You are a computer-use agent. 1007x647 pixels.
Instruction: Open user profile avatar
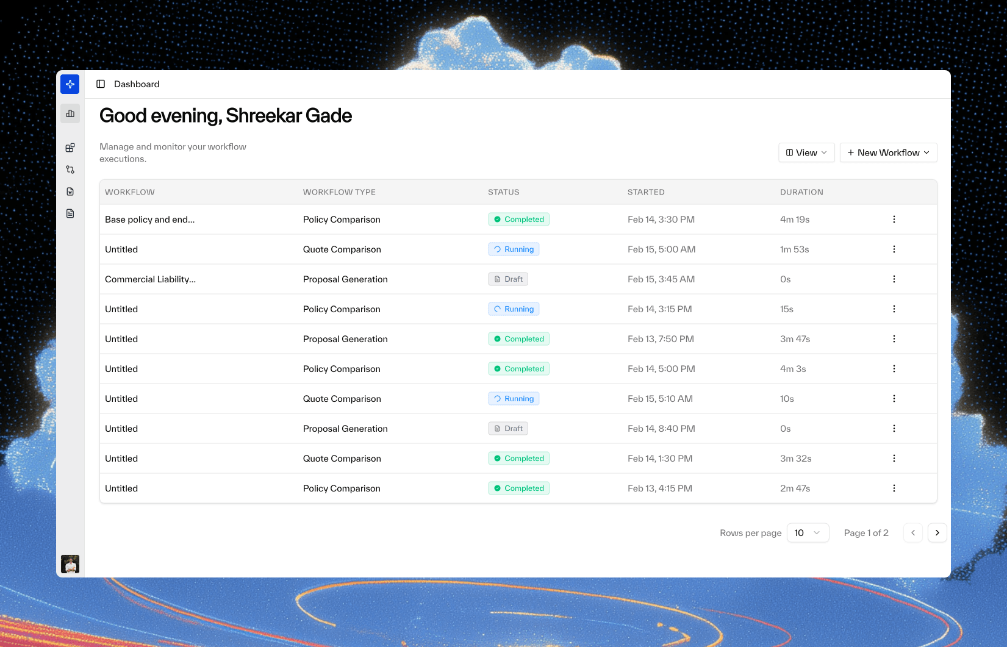point(70,564)
